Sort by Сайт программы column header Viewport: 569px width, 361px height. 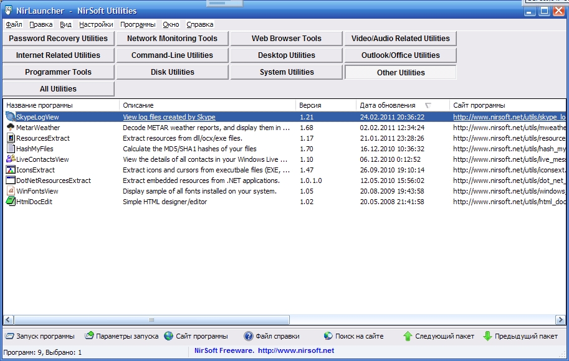pyautogui.click(x=508, y=105)
